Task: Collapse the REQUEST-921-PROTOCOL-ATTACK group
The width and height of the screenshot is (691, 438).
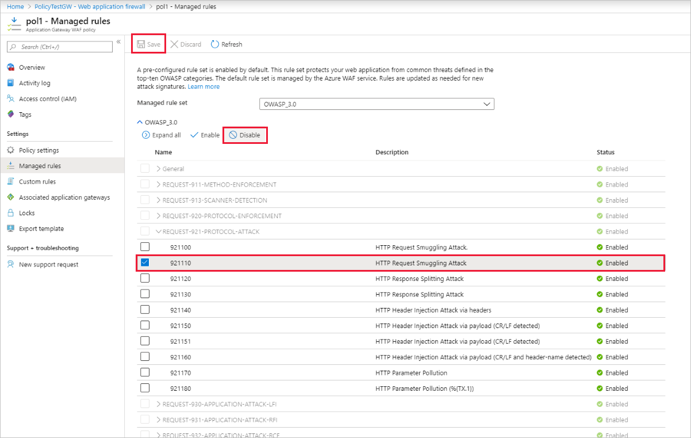Action: click(x=159, y=231)
